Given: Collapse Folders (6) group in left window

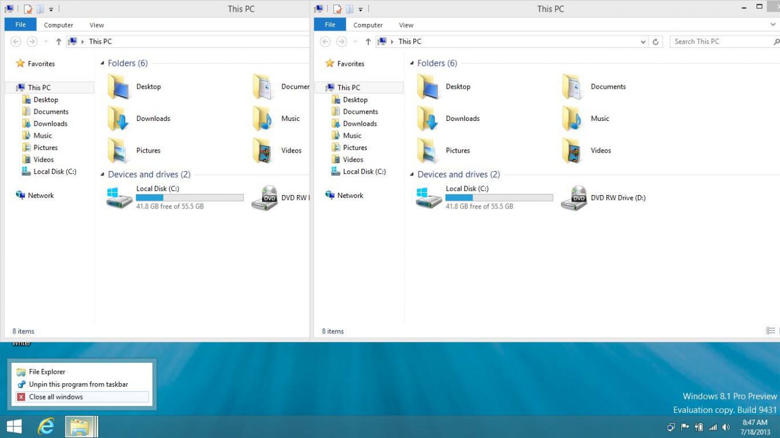Looking at the screenshot, I should pos(103,63).
